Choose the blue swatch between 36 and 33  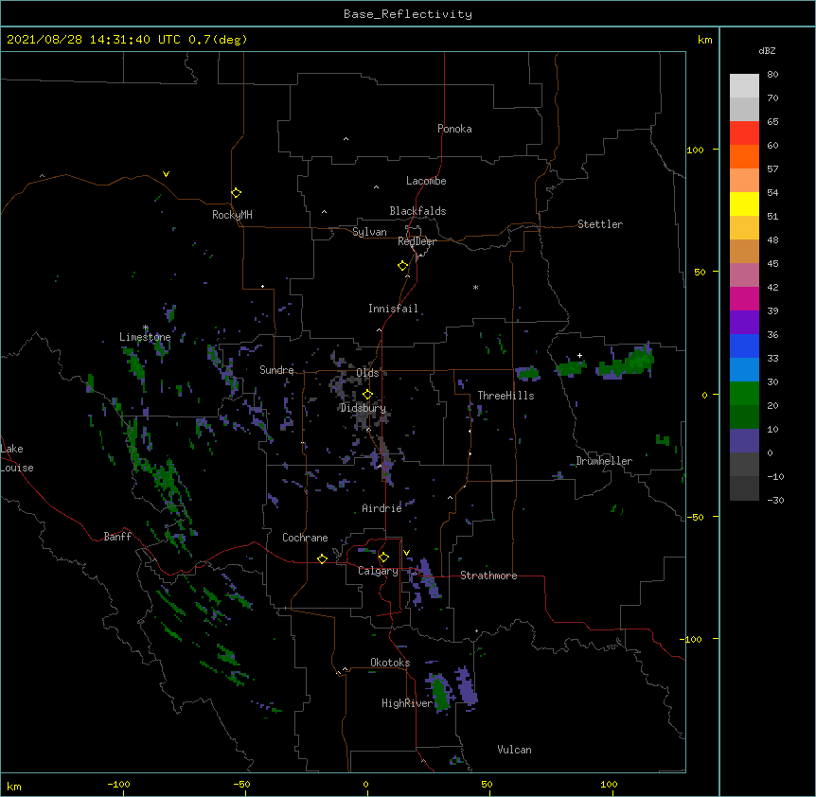click(x=744, y=345)
